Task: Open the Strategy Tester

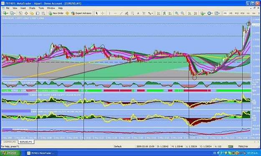Action: 43,13
